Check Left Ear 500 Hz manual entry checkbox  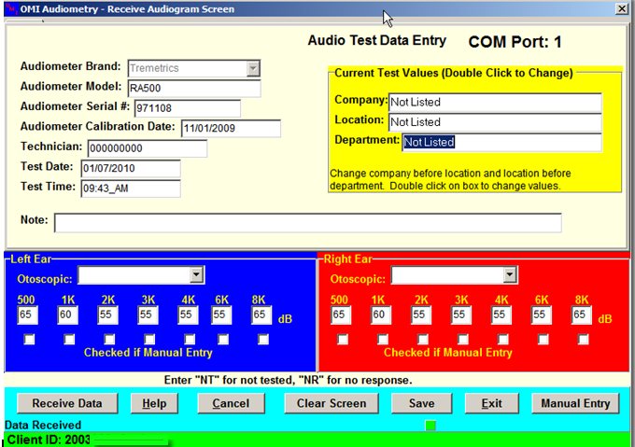point(29,340)
